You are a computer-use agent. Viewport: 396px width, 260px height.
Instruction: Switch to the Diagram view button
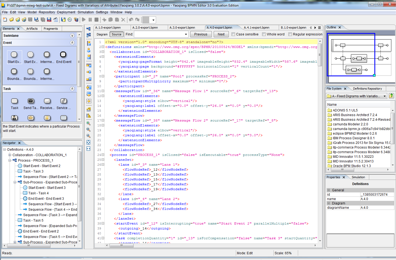click(x=102, y=34)
